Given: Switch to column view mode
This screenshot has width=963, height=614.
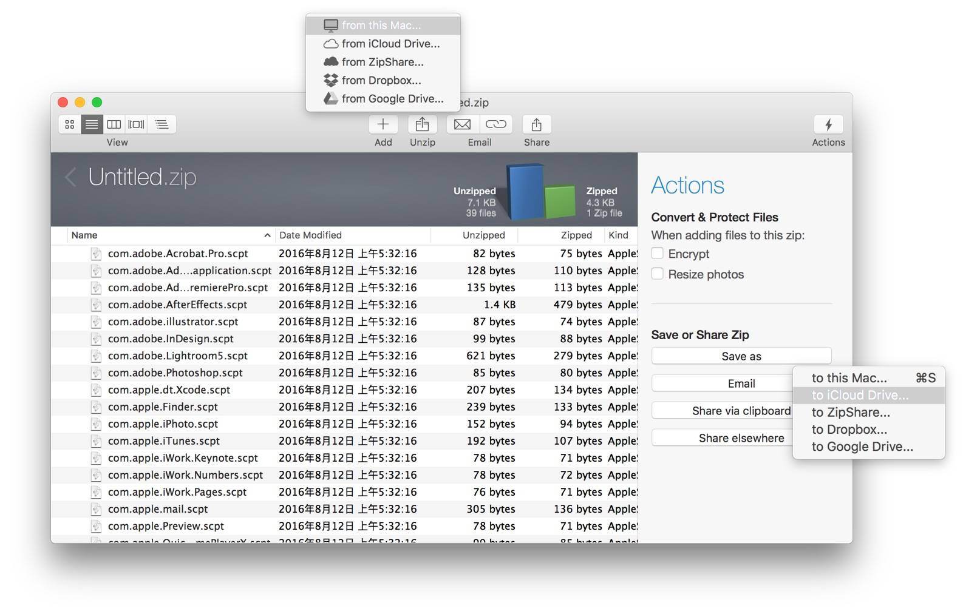Looking at the screenshot, I should [x=114, y=124].
